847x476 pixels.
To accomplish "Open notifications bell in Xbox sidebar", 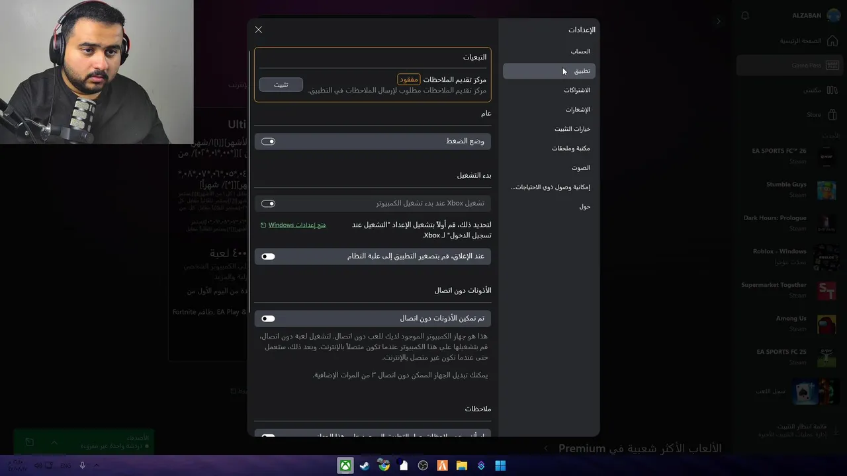I will tap(745, 16).
